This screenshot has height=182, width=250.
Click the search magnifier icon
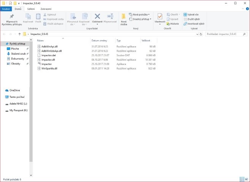[244, 34]
